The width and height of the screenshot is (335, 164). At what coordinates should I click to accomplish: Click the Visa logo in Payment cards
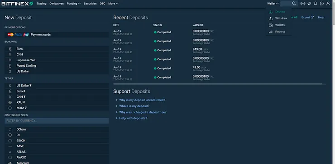[19, 35]
